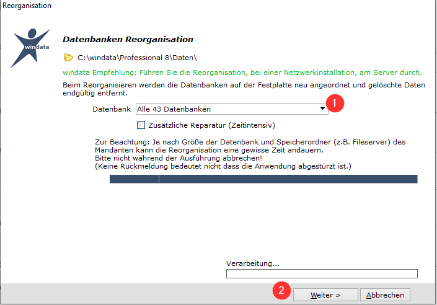Open the Datenbank dropdown arrow
The width and height of the screenshot is (437, 305).
(x=322, y=108)
